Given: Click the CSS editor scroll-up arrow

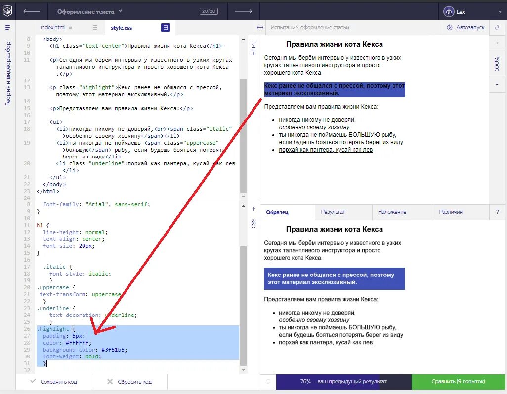Looking at the screenshot, I should coord(243,206).
